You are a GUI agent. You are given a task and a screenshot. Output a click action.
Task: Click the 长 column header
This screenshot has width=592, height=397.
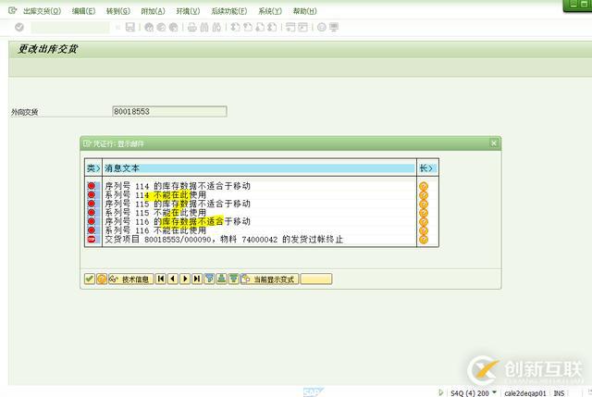click(427, 168)
